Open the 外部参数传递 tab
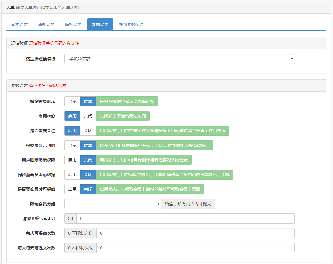The image size is (333, 264). [x=131, y=25]
